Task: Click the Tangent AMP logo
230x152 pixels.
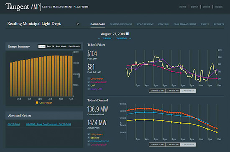Action: tap(23, 7)
